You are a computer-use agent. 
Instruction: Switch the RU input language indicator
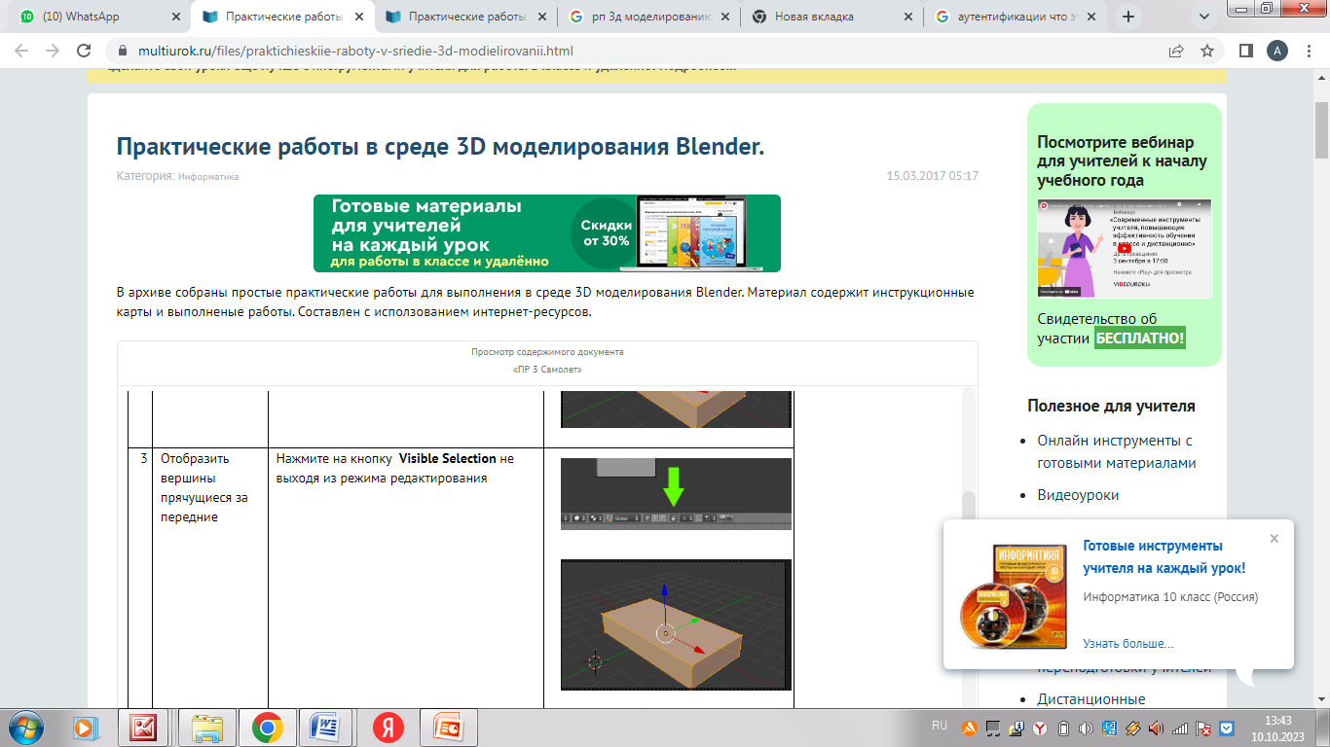[940, 726]
